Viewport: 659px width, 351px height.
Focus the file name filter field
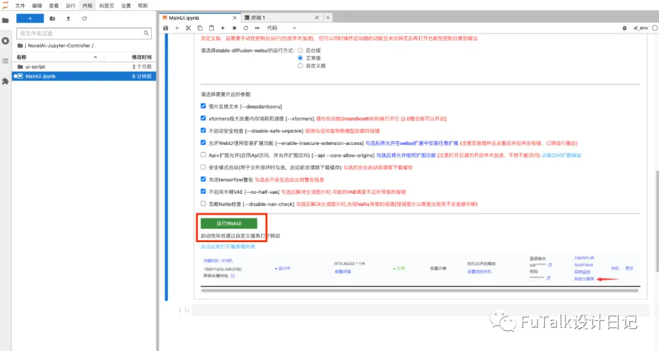pyautogui.click(x=84, y=33)
